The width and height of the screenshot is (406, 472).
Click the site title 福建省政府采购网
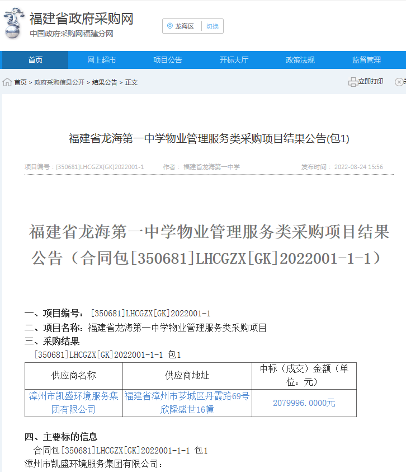81,18
